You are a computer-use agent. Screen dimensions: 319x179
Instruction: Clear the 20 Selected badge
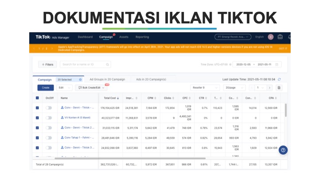click(80, 80)
